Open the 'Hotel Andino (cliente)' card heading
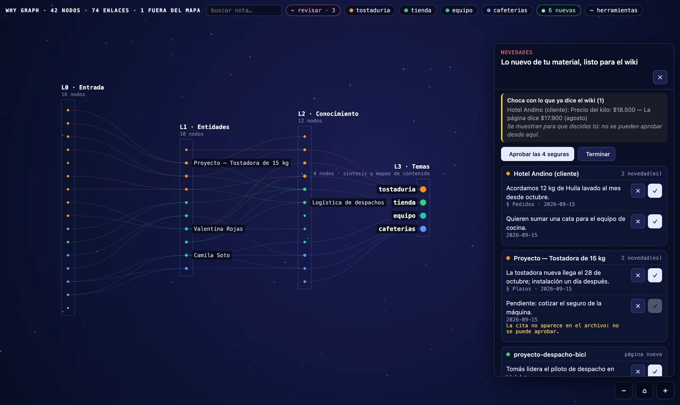Image resolution: width=680 pixels, height=405 pixels. (x=546, y=173)
